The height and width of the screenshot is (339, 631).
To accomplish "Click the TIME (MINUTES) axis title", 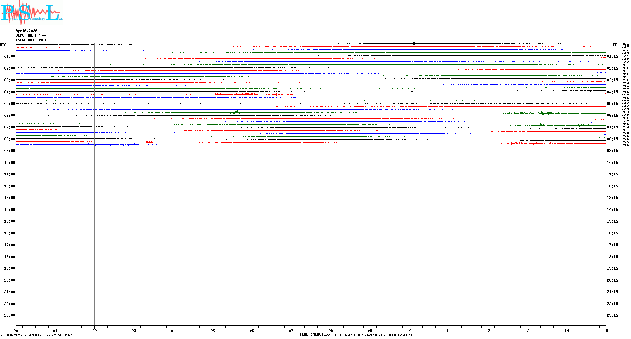I will coord(314,334).
